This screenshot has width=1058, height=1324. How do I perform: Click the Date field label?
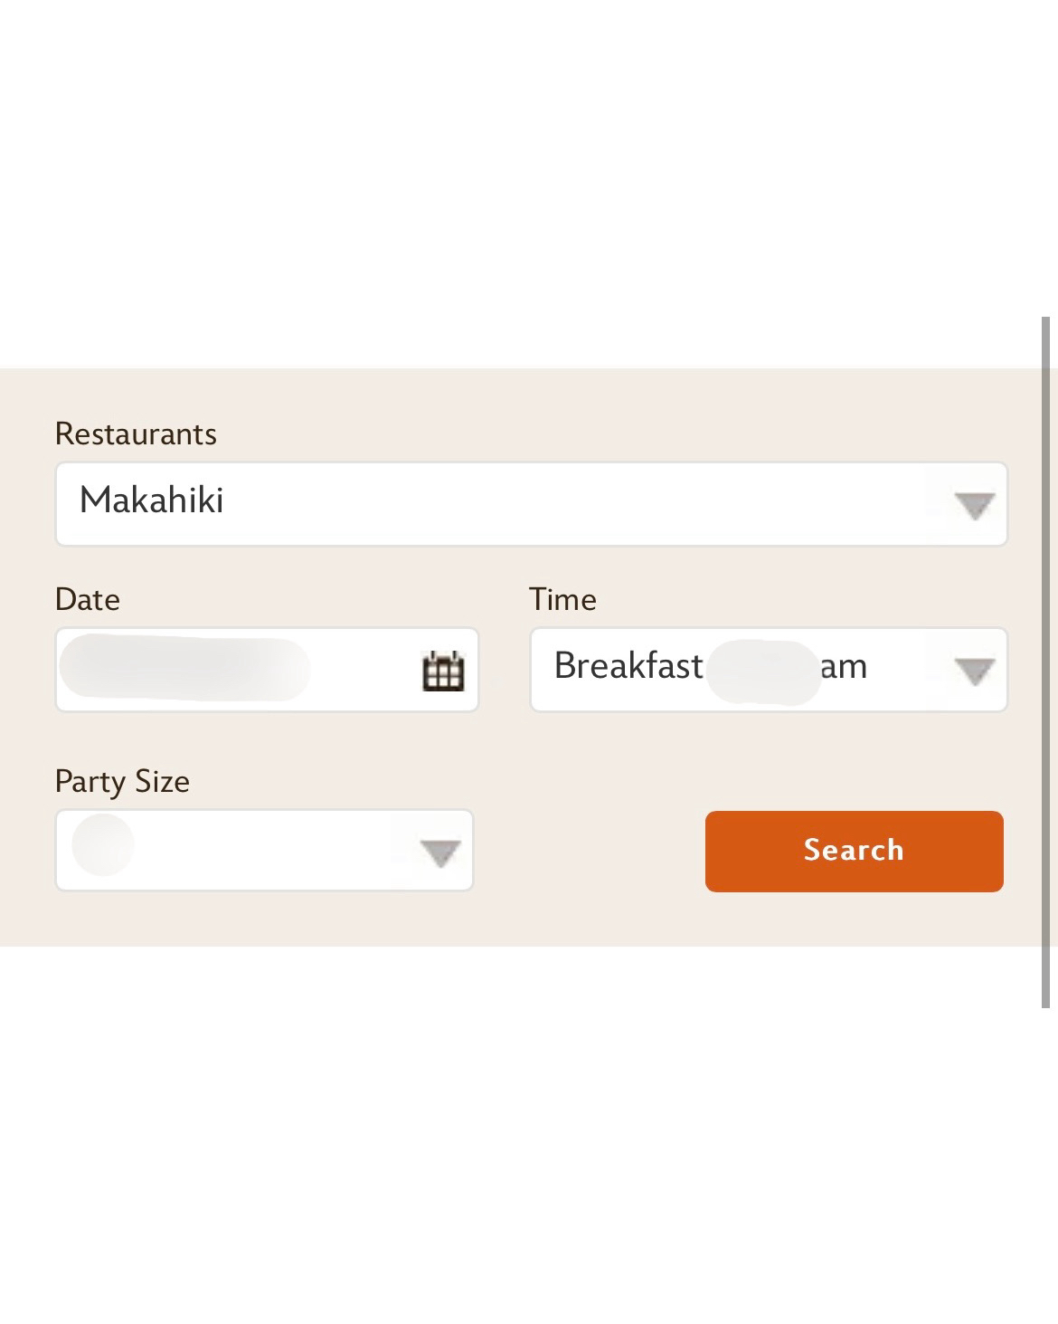[x=88, y=600]
